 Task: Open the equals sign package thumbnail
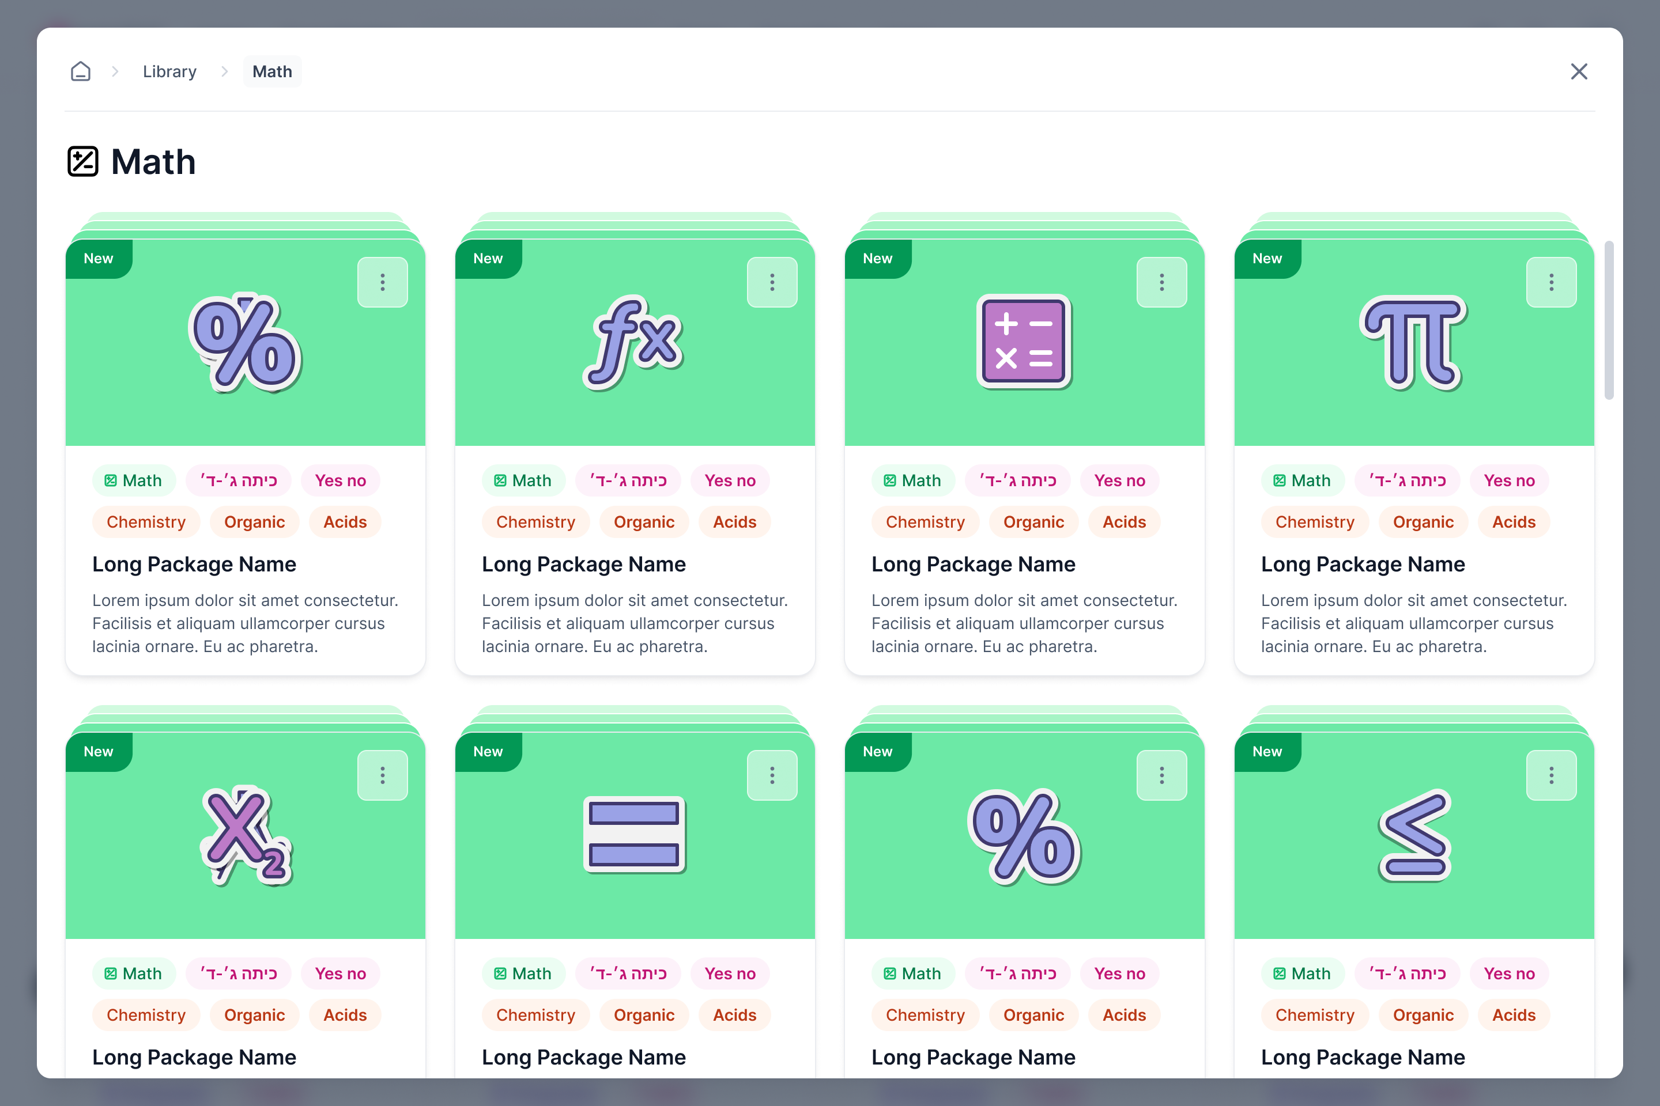point(635,835)
